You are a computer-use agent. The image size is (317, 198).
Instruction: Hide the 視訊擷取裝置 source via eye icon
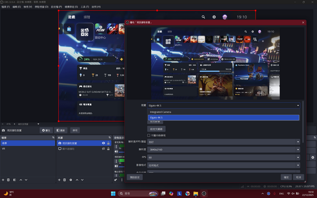click(103, 143)
